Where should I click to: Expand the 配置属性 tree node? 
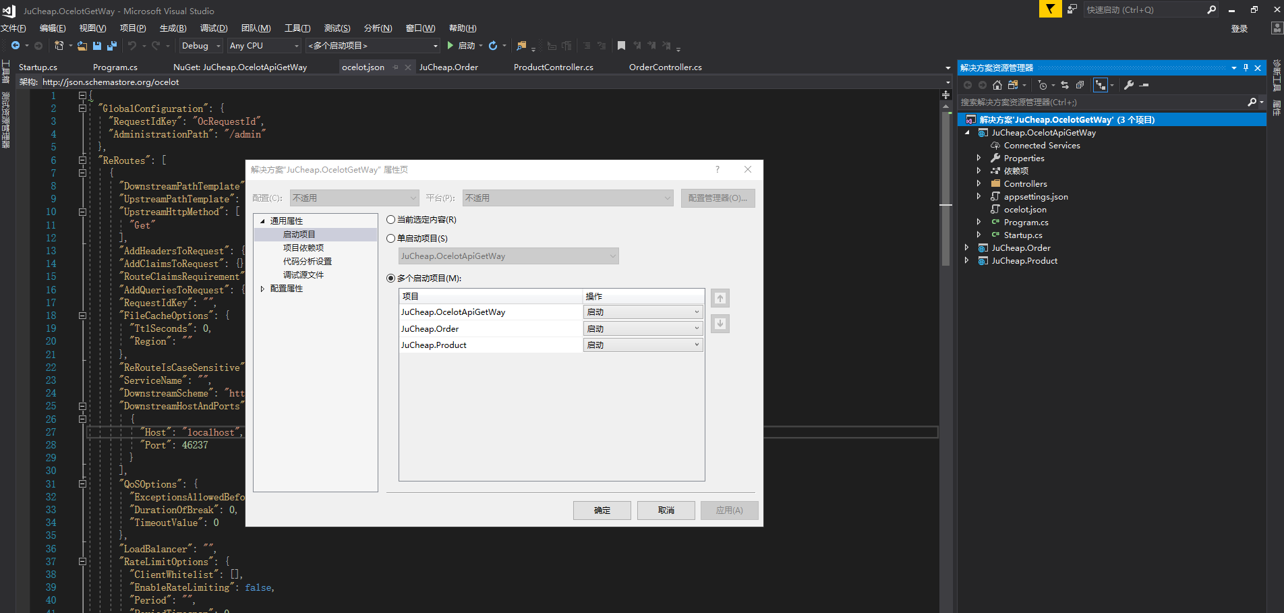[x=262, y=289]
